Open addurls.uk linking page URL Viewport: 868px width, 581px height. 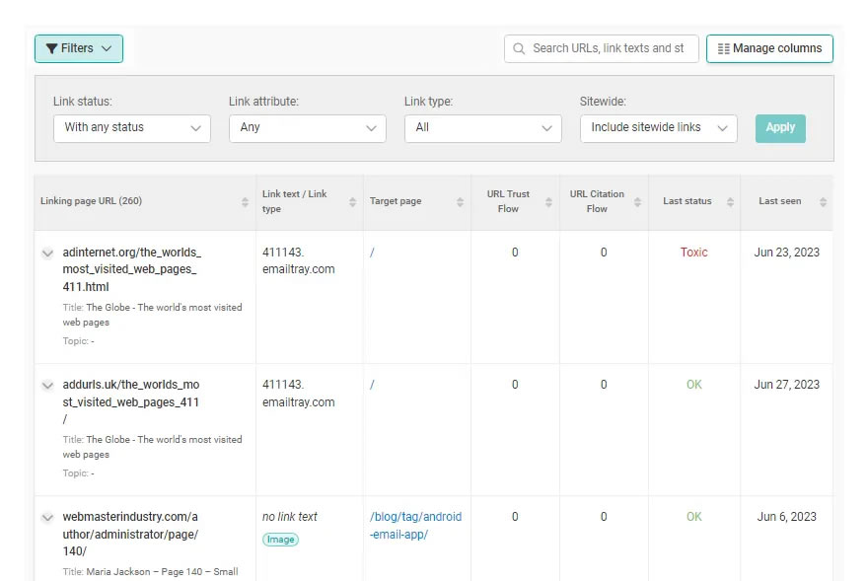(130, 401)
